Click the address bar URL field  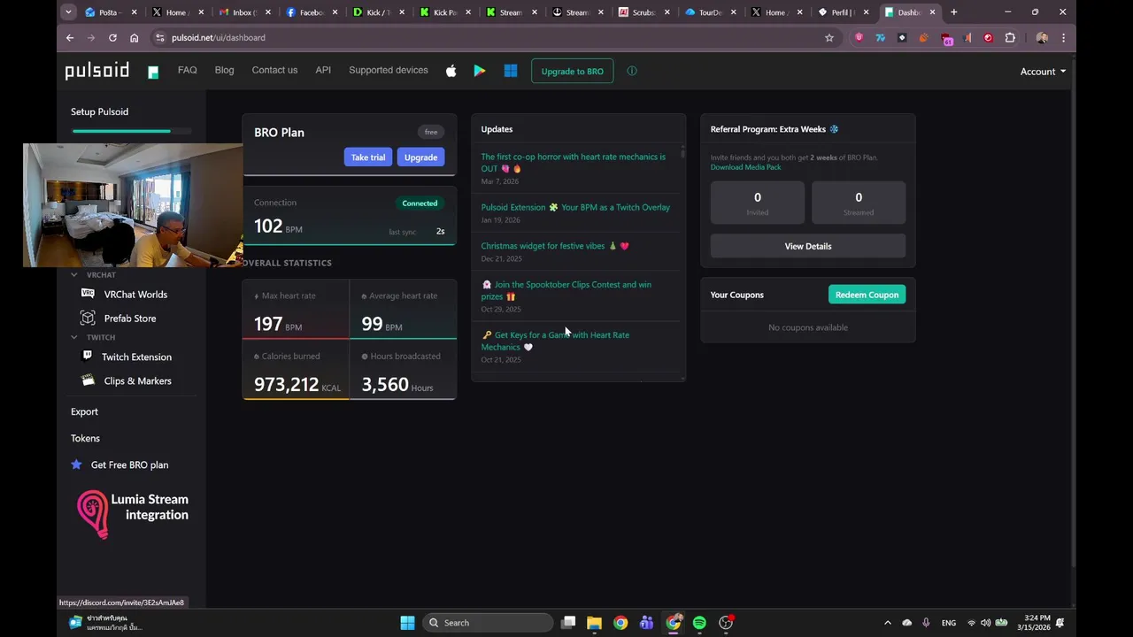pyautogui.click(x=494, y=38)
